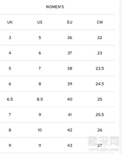
Task: Click US size 11 cell
Action: click(40, 145)
